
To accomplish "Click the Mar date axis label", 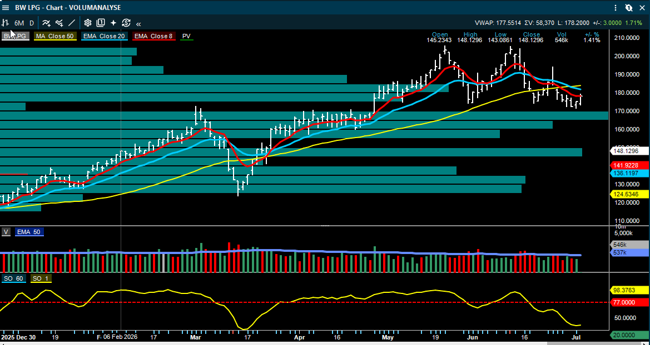I will point(195,337).
